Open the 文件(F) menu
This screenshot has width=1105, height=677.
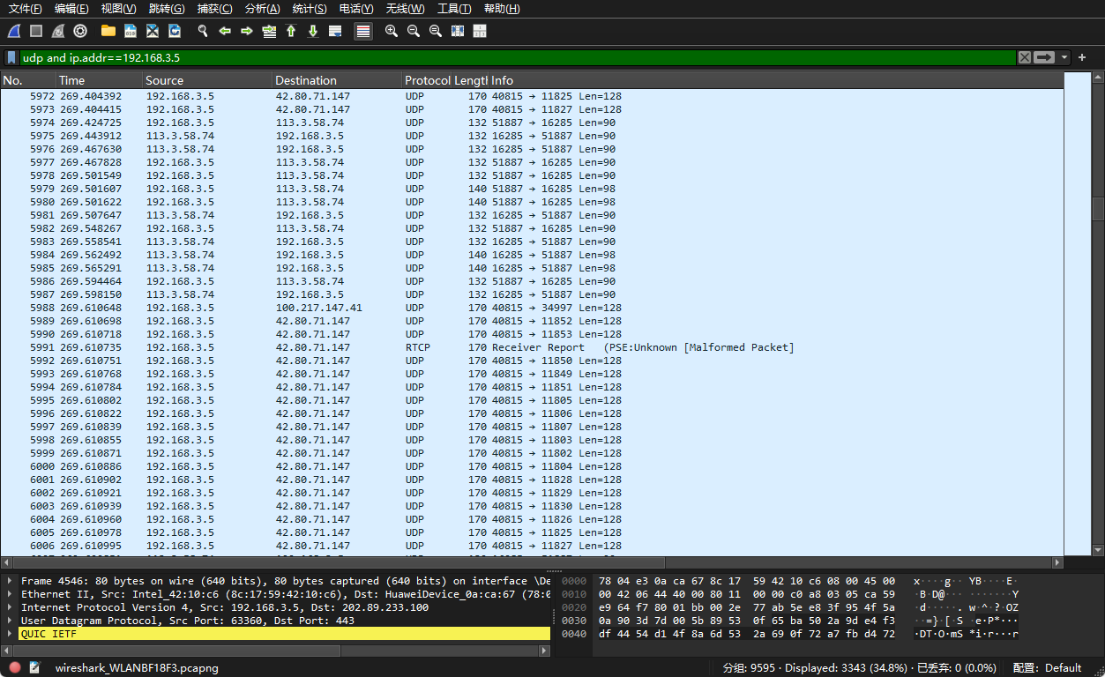[x=25, y=9]
